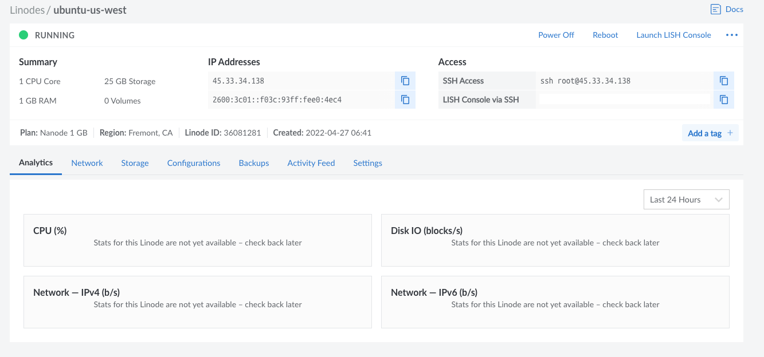The image size is (764, 357).
Task: Click the Docs document icon
Action: 715,9
